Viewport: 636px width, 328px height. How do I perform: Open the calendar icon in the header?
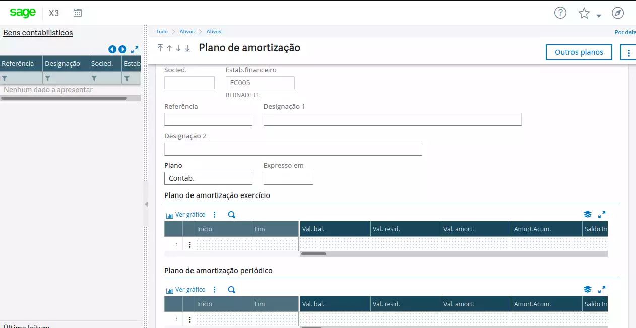(x=77, y=13)
